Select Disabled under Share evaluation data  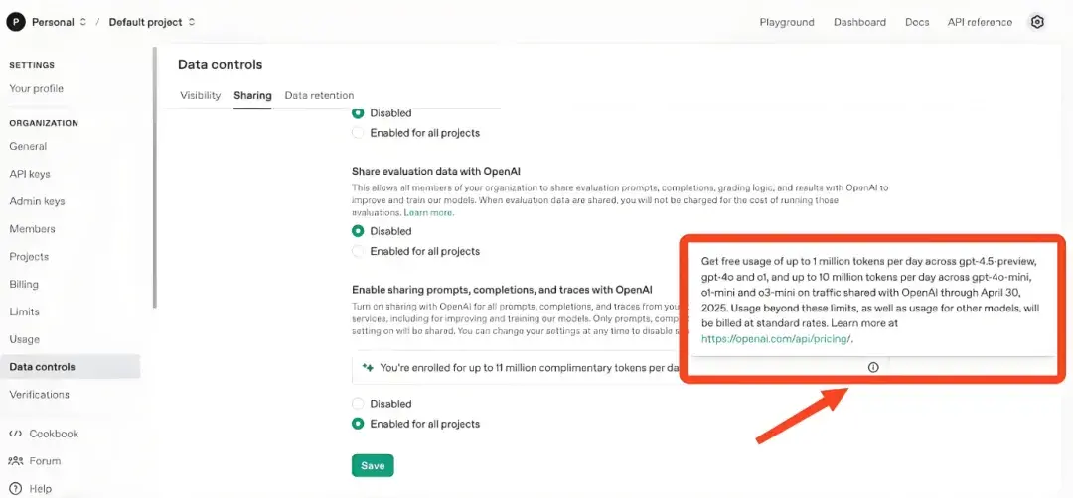tap(358, 231)
